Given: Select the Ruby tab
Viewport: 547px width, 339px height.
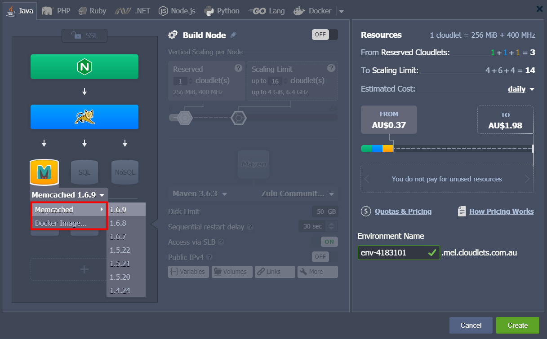Looking at the screenshot, I should coord(92,11).
